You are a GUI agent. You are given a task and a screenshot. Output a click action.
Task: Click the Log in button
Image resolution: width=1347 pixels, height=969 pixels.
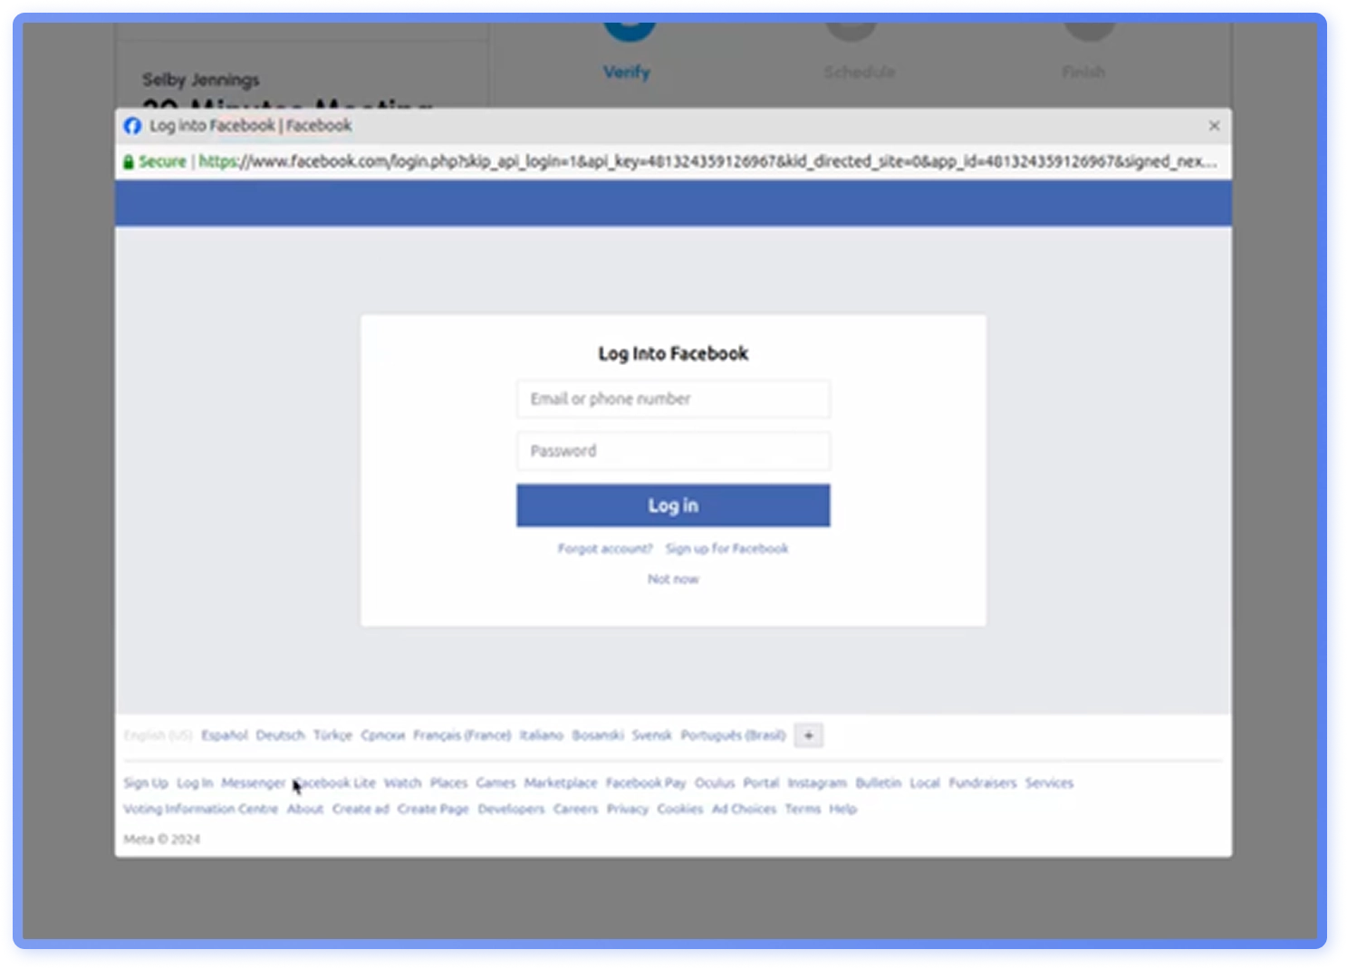click(672, 505)
